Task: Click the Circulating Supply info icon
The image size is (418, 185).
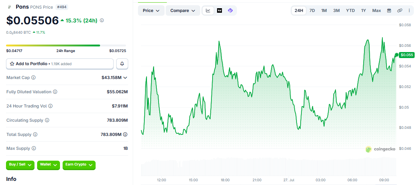Action: [47, 120]
